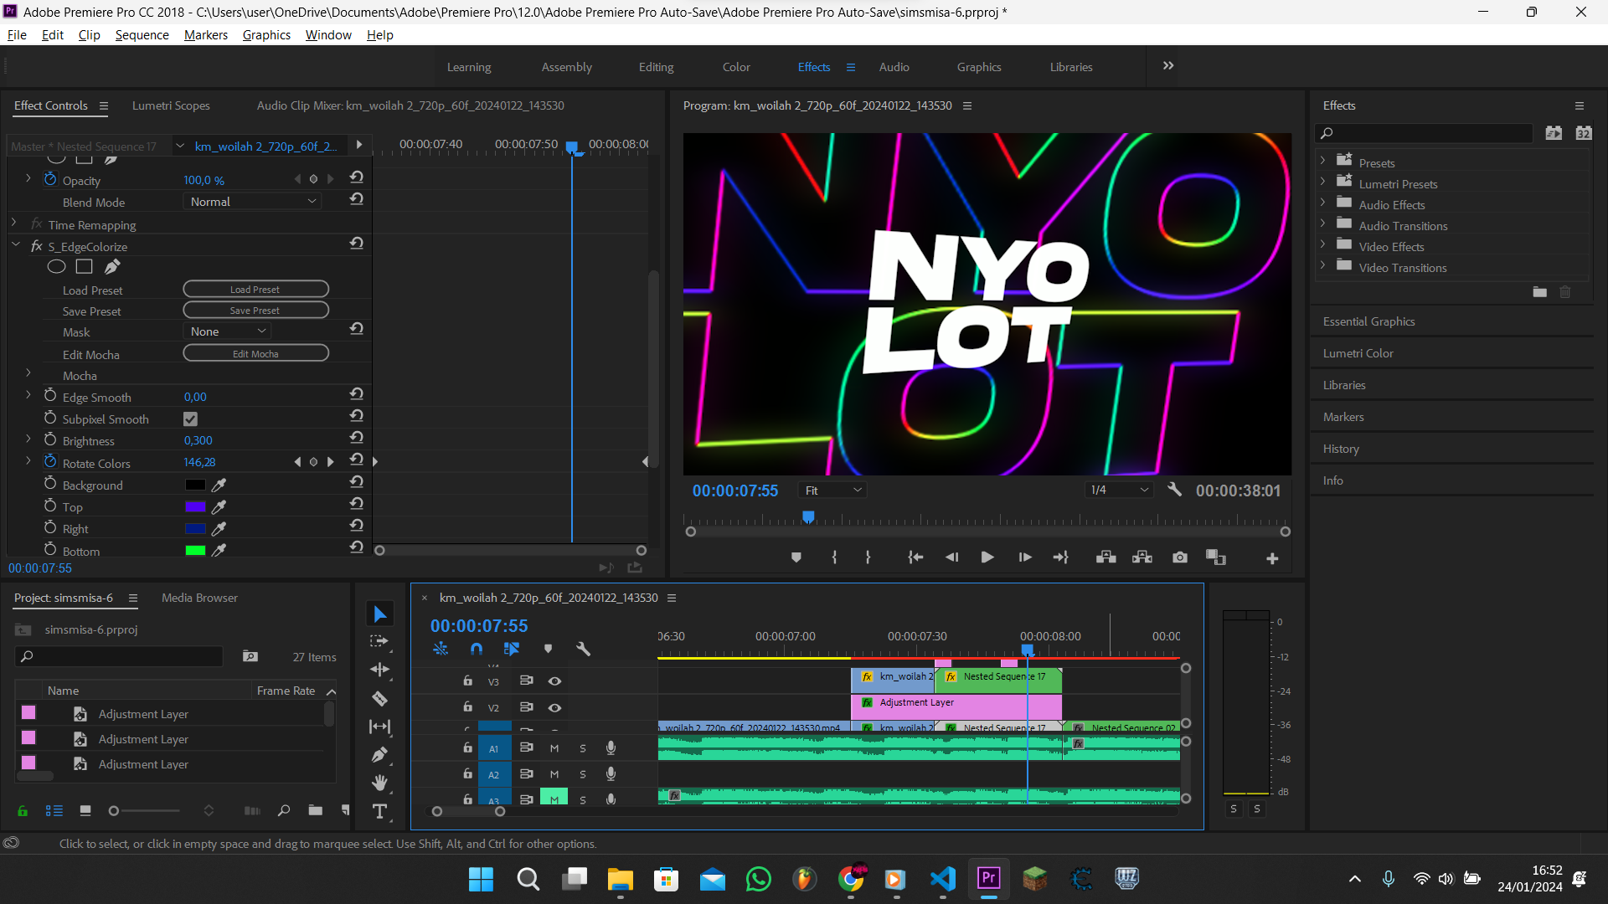Mute audio track A1
The image size is (1608, 904).
[x=554, y=748]
